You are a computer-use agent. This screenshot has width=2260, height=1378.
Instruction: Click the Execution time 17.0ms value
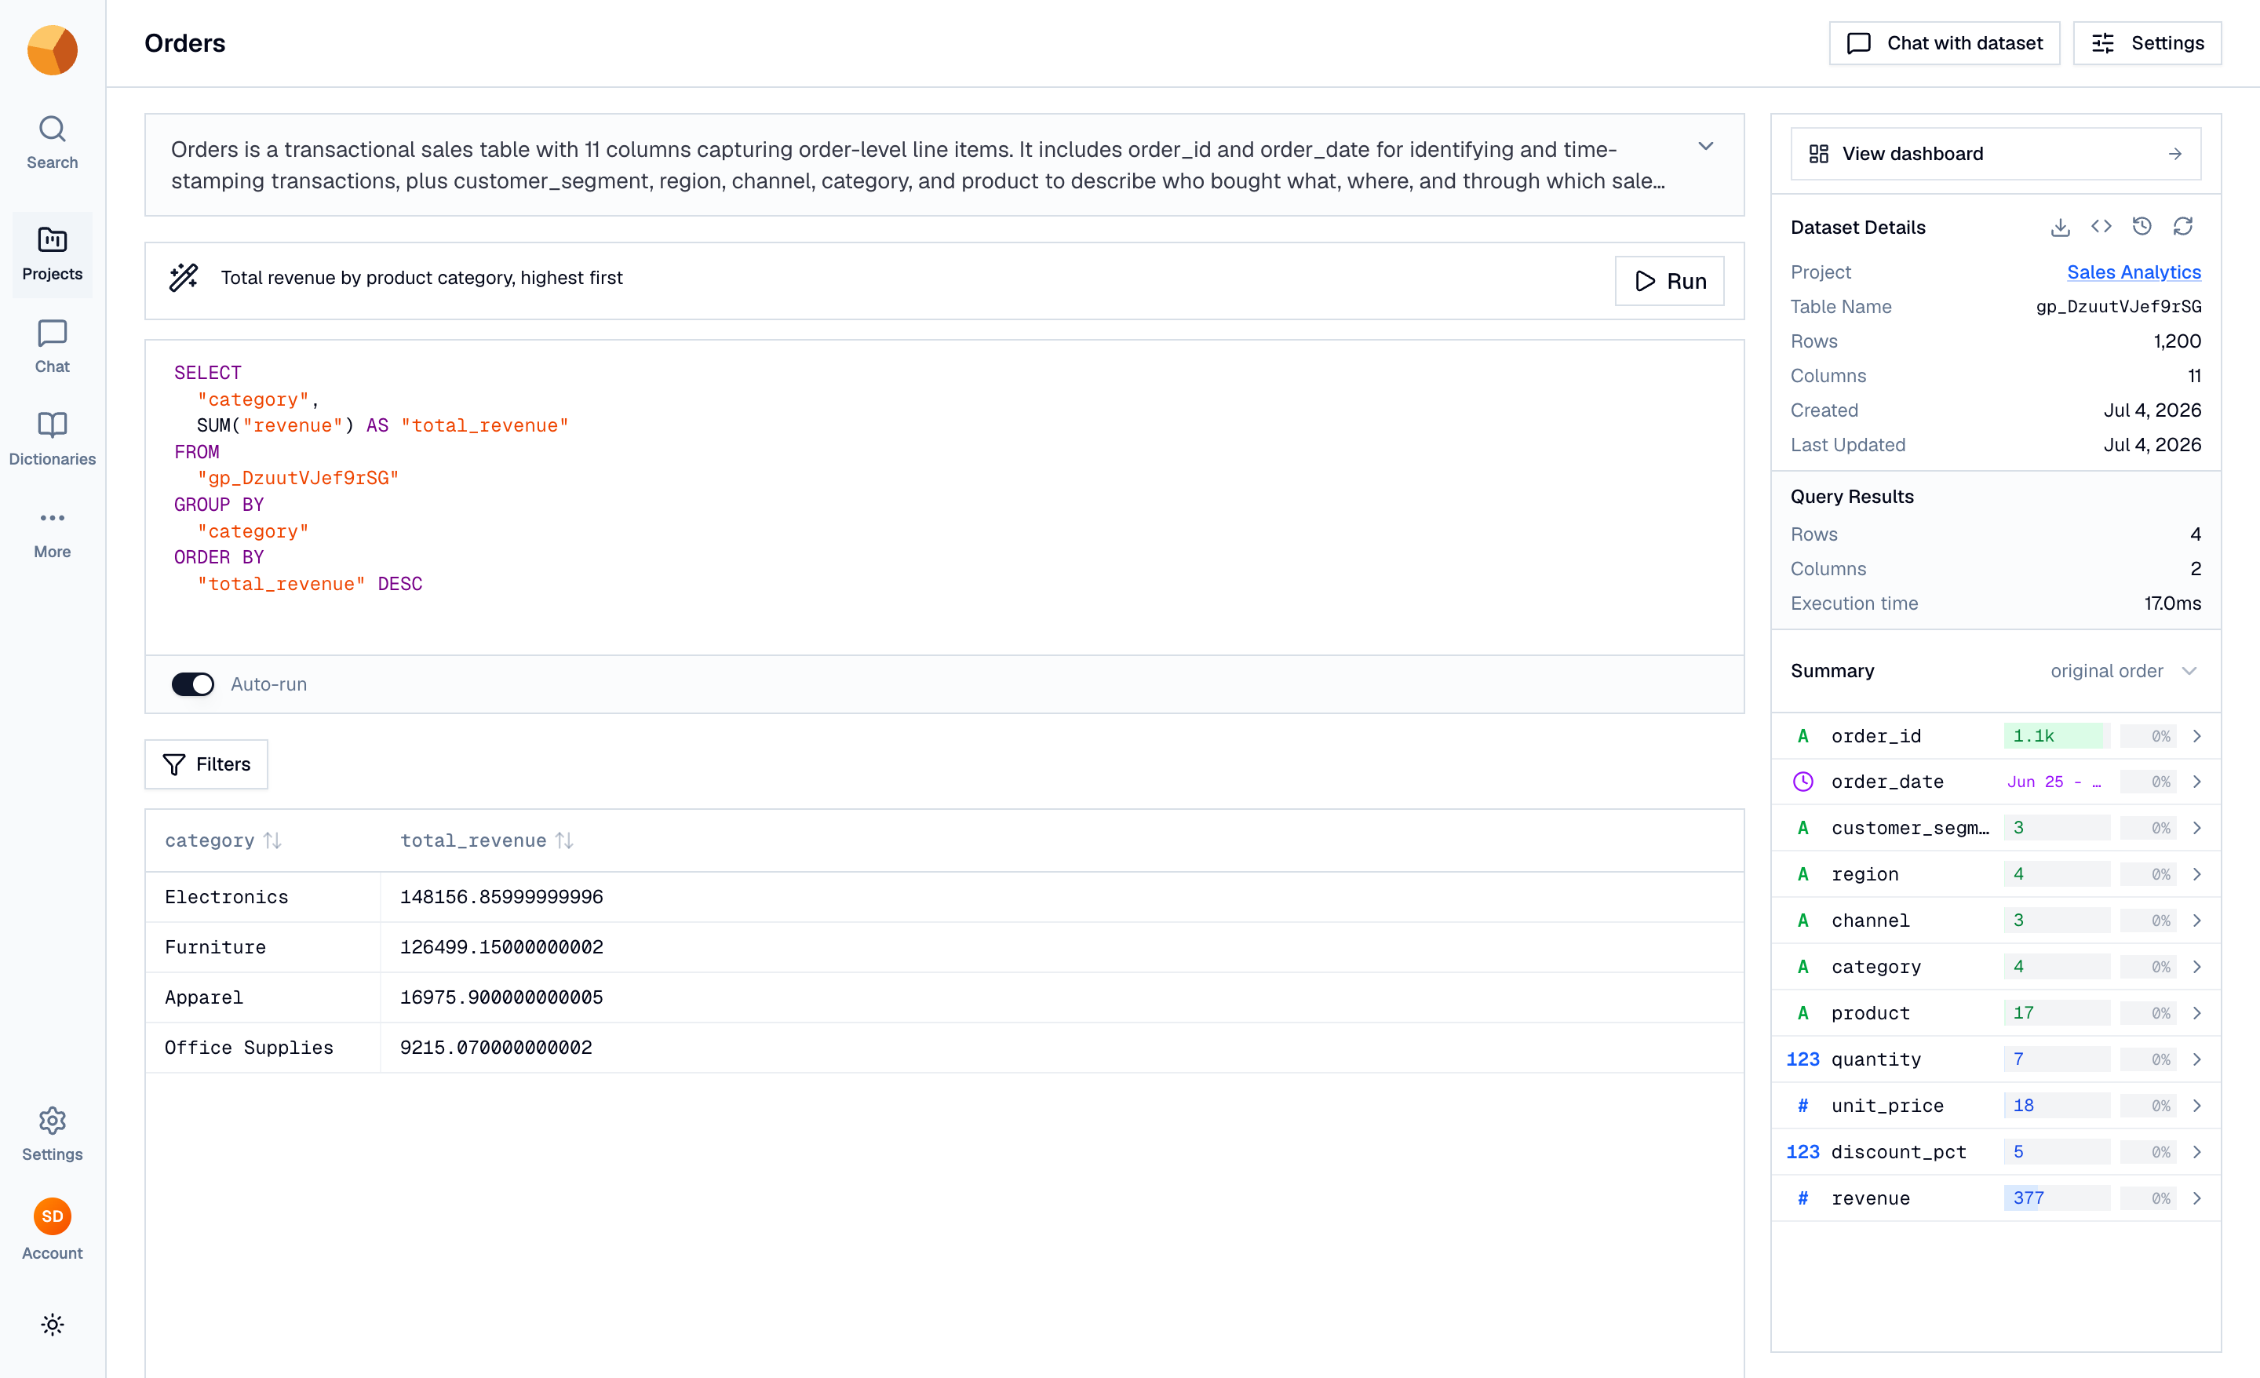click(x=2172, y=603)
